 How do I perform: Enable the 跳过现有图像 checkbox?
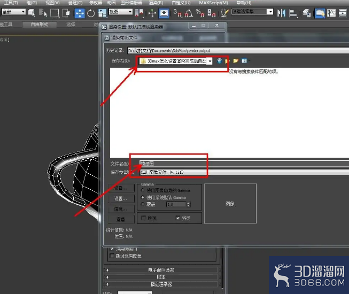[x=112, y=256]
